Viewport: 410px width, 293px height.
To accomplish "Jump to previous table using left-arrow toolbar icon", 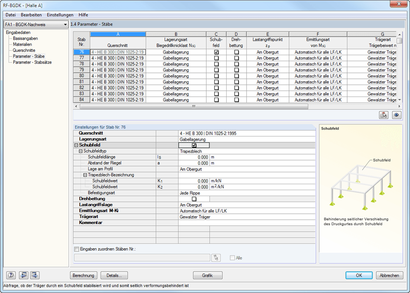I will tap(23, 275).
